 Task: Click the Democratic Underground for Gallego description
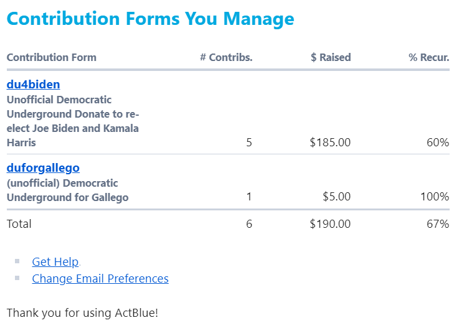(x=67, y=190)
